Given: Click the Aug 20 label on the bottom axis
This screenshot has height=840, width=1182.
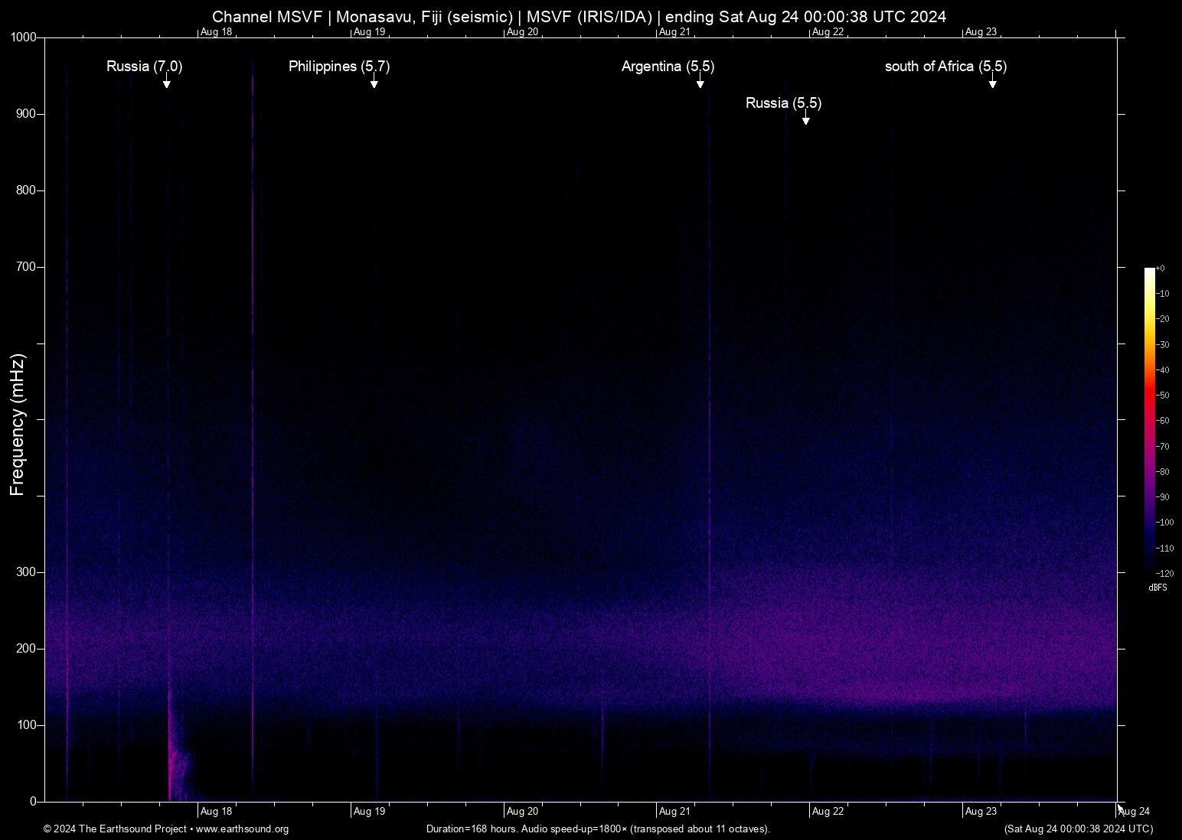Looking at the screenshot, I should (x=522, y=812).
